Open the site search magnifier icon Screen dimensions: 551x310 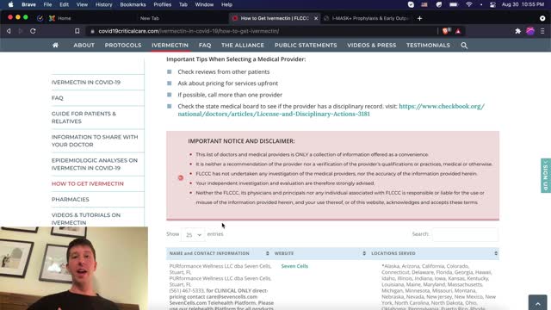464,46
